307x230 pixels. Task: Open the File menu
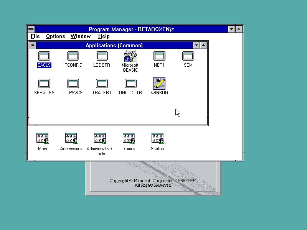tap(35, 36)
